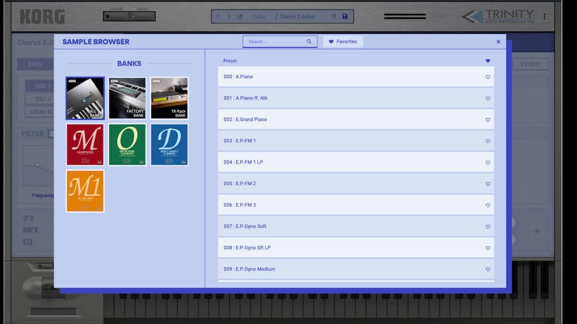The image size is (577, 324).
Task: Favorite the 003 : E.P-FM 1 preset
Action: click(x=488, y=141)
